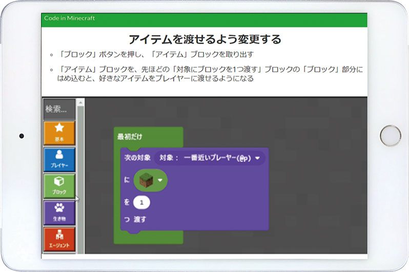Select the 次の対象 label on purple block
Screen dimensions: 409x272
tap(137, 158)
